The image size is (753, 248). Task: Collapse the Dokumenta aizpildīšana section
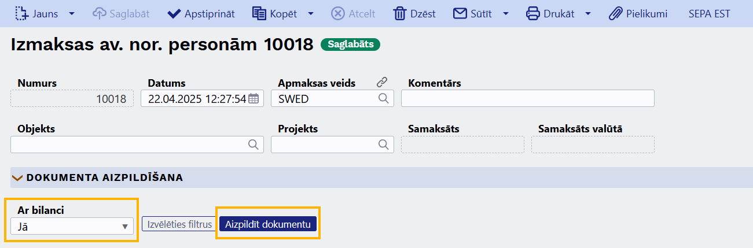(x=17, y=178)
